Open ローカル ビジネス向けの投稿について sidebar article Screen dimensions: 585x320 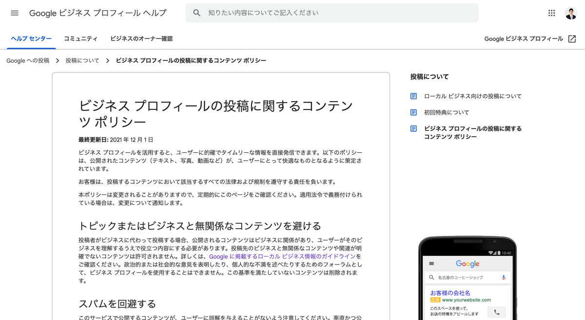472,96
